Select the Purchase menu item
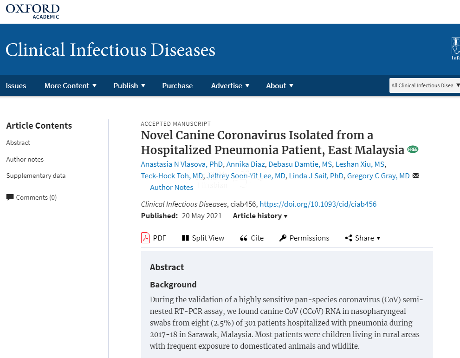 coord(177,85)
